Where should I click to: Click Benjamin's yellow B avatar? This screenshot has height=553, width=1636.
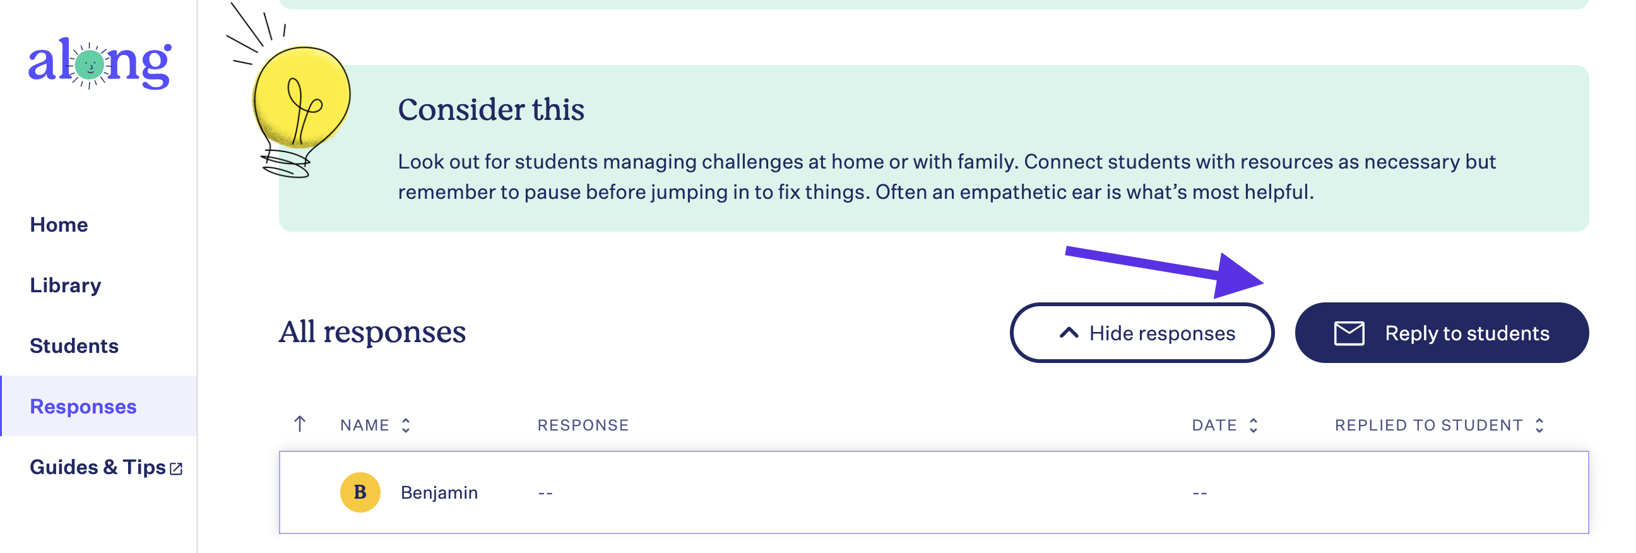[360, 492]
